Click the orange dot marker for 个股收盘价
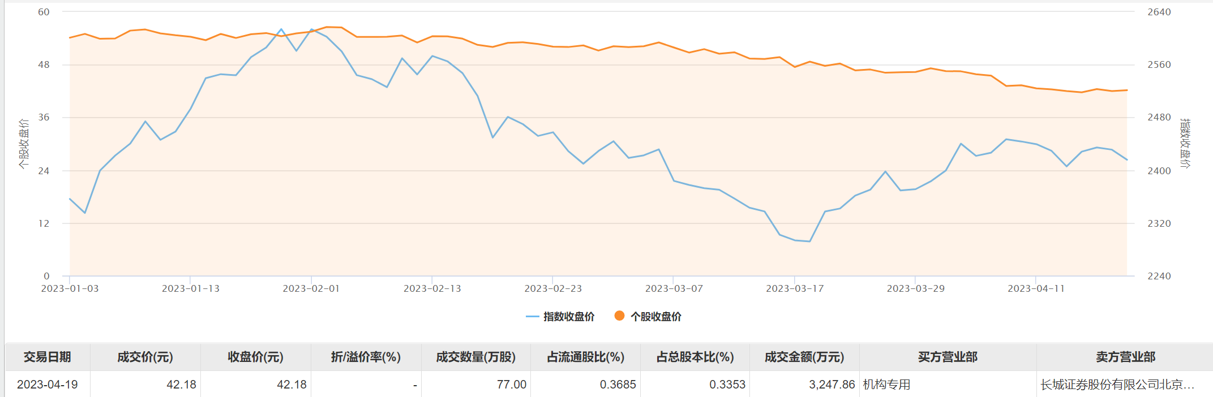The image size is (1213, 397). coord(619,316)
